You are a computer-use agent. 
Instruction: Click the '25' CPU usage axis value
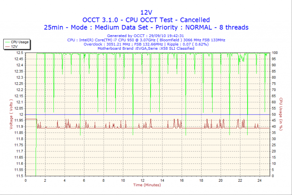tap(274, 145)
